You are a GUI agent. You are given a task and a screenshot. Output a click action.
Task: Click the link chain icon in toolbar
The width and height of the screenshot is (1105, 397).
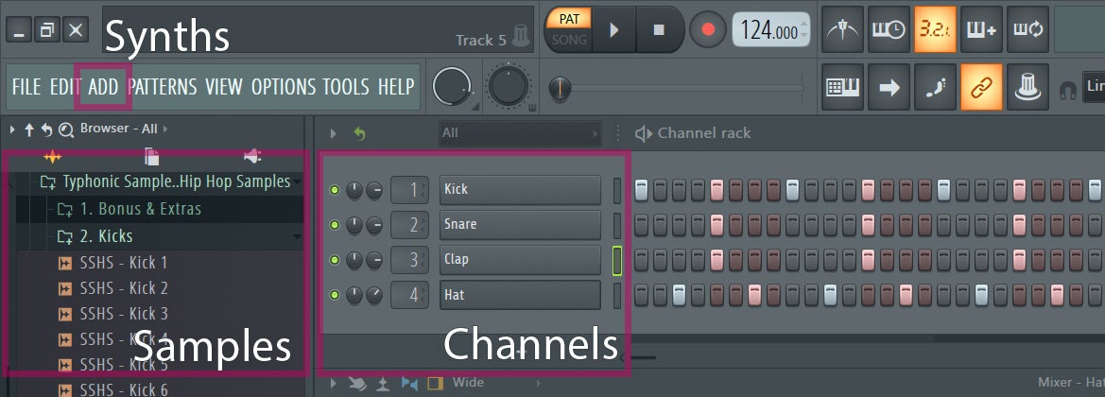(980, 89)
